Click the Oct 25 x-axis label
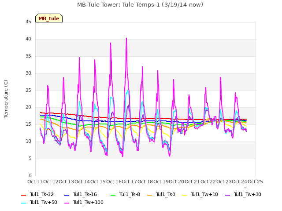 point(255,182)
